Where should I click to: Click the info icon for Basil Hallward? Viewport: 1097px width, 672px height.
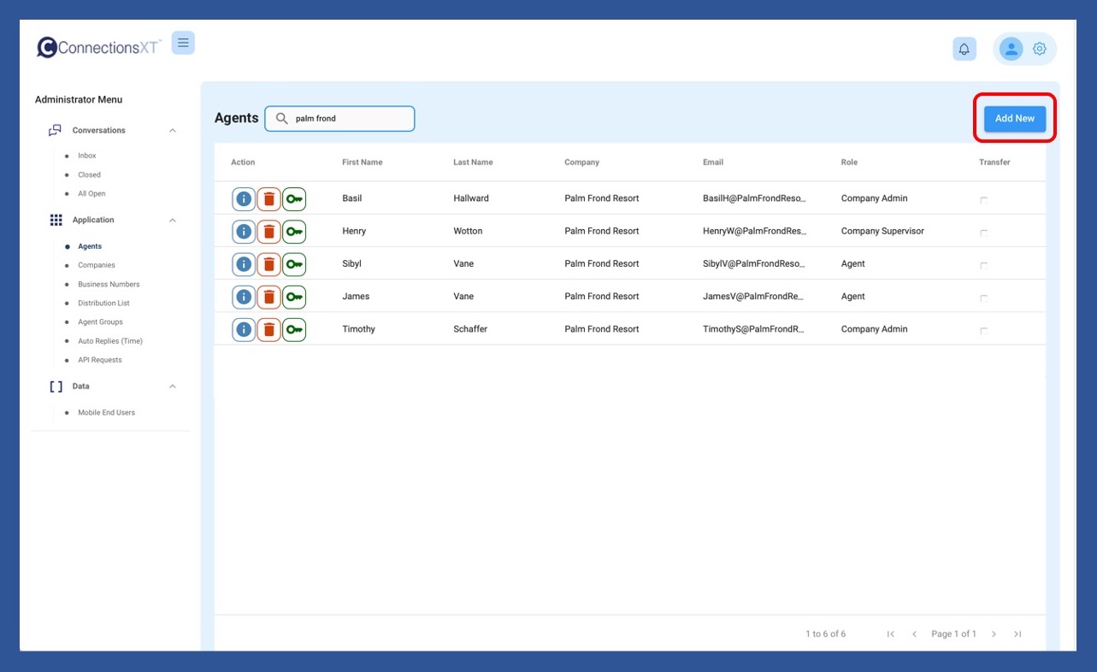(x=244, y=198)
